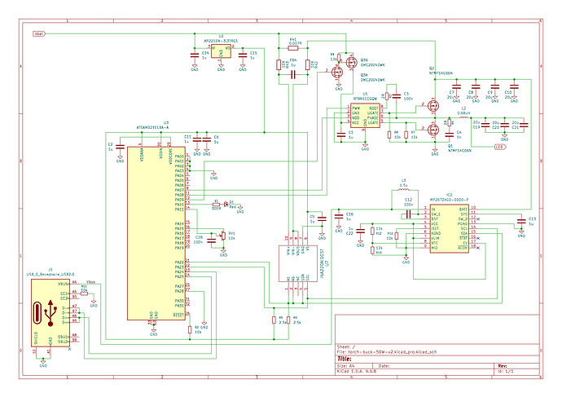The height and width of the screenshot is (397, 562).
Task: Click the Id: 1/1 sheet number
Action: coord(506,371)
